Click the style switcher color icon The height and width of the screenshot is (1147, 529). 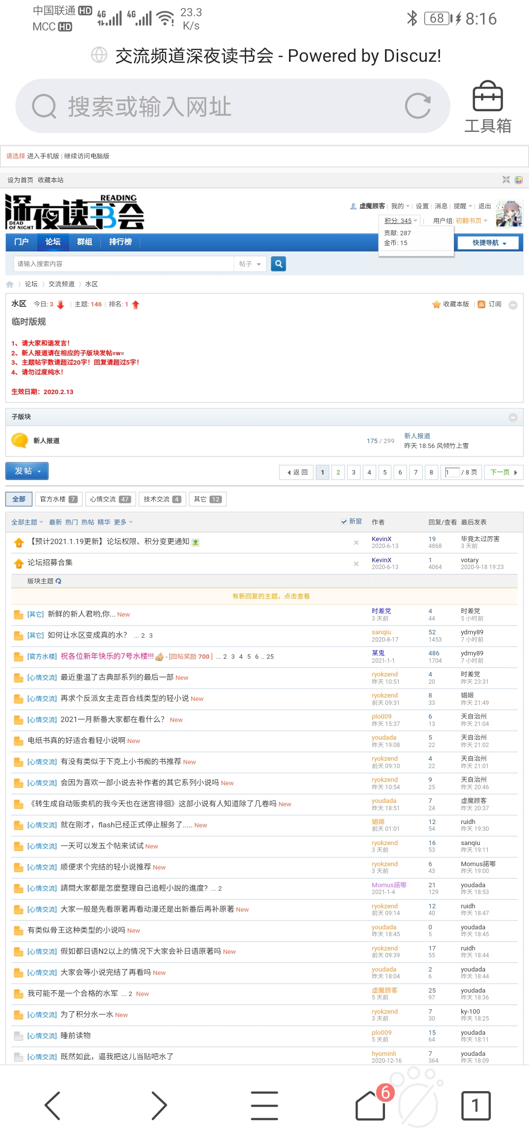pos(519,180)
